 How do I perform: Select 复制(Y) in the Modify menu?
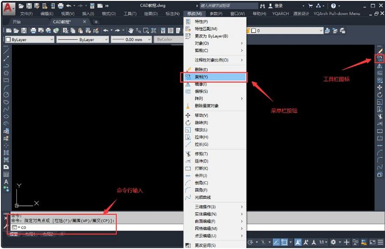[x=215, y=77]
